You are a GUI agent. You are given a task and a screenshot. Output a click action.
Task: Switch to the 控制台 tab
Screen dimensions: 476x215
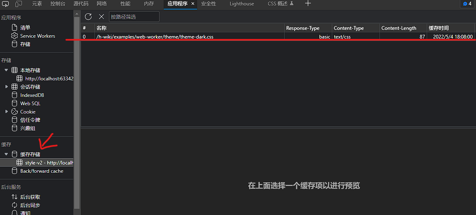tap(58, 4)
